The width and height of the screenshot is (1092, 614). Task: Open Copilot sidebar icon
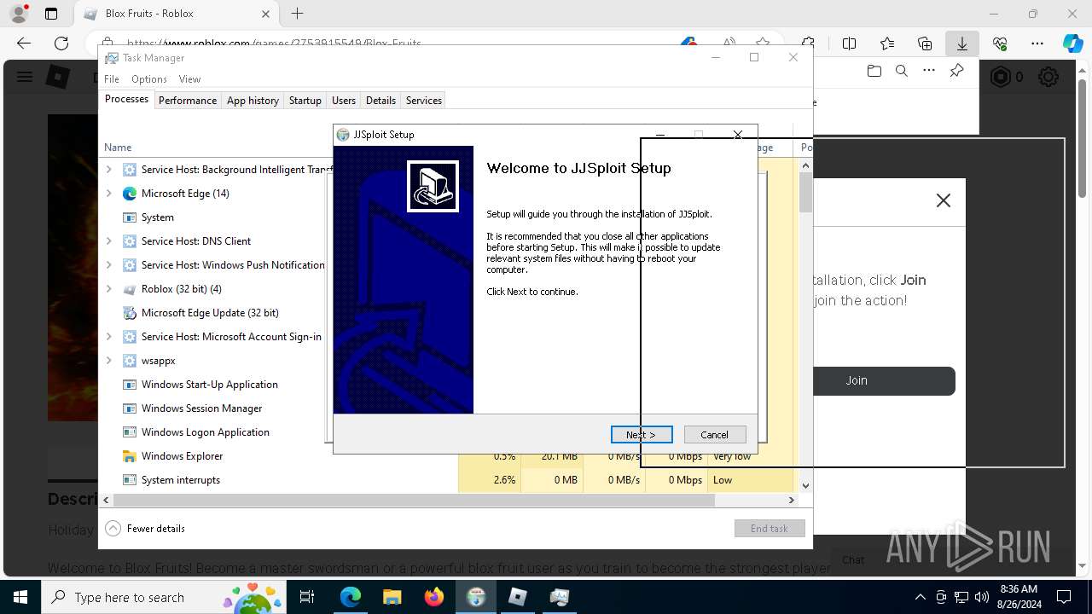tap(1072, 43)
